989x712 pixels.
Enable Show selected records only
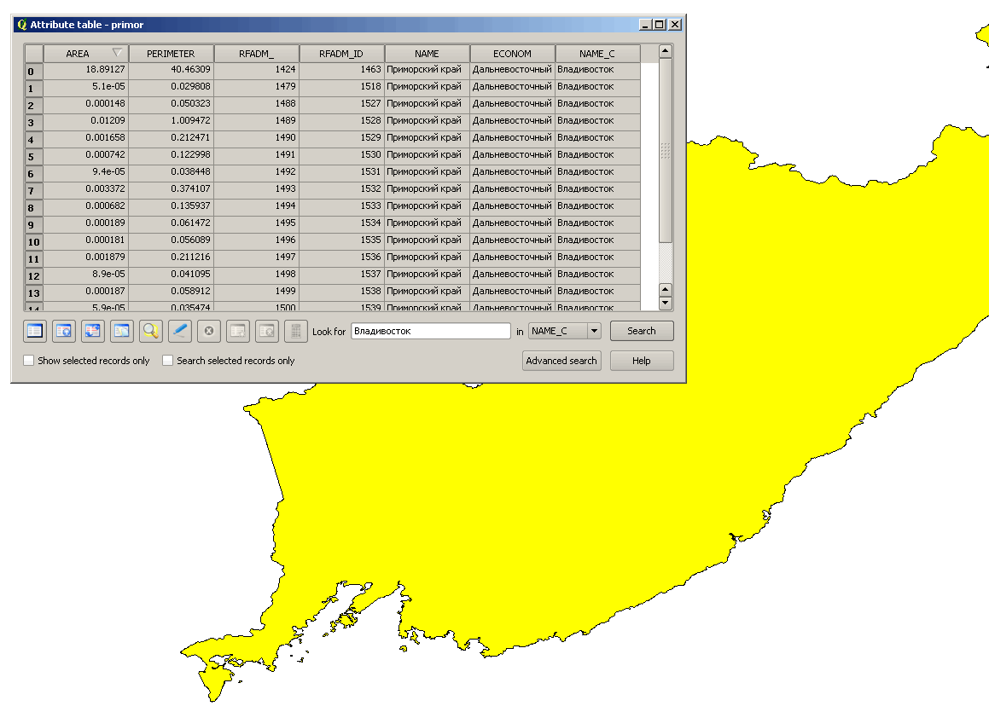27,360
